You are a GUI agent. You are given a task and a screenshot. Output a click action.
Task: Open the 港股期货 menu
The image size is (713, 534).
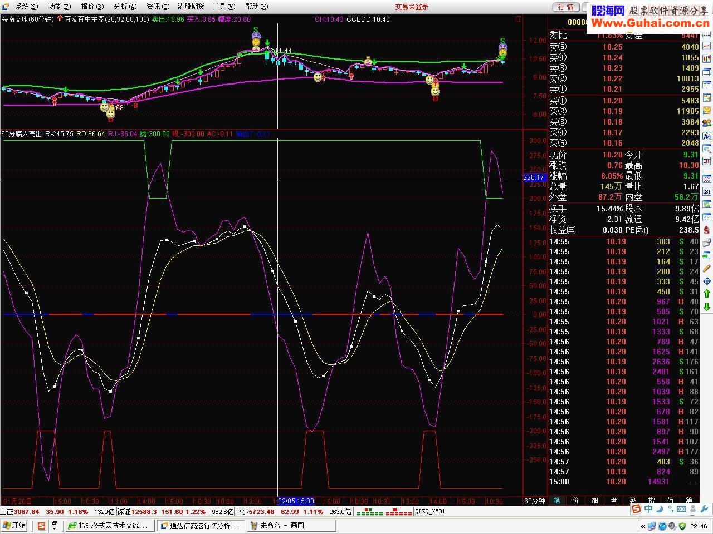click(x=191, y=7)
